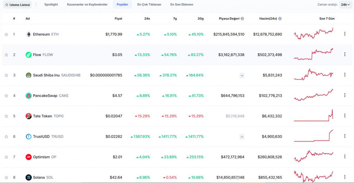Click the Ethereum coin logo
This screenshot has height=183, width=354.
[29, 35]
